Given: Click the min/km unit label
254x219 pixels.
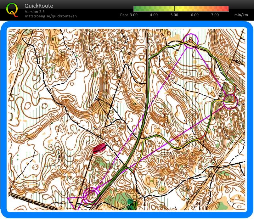Looking at the screenshot, I should (241, 15).
